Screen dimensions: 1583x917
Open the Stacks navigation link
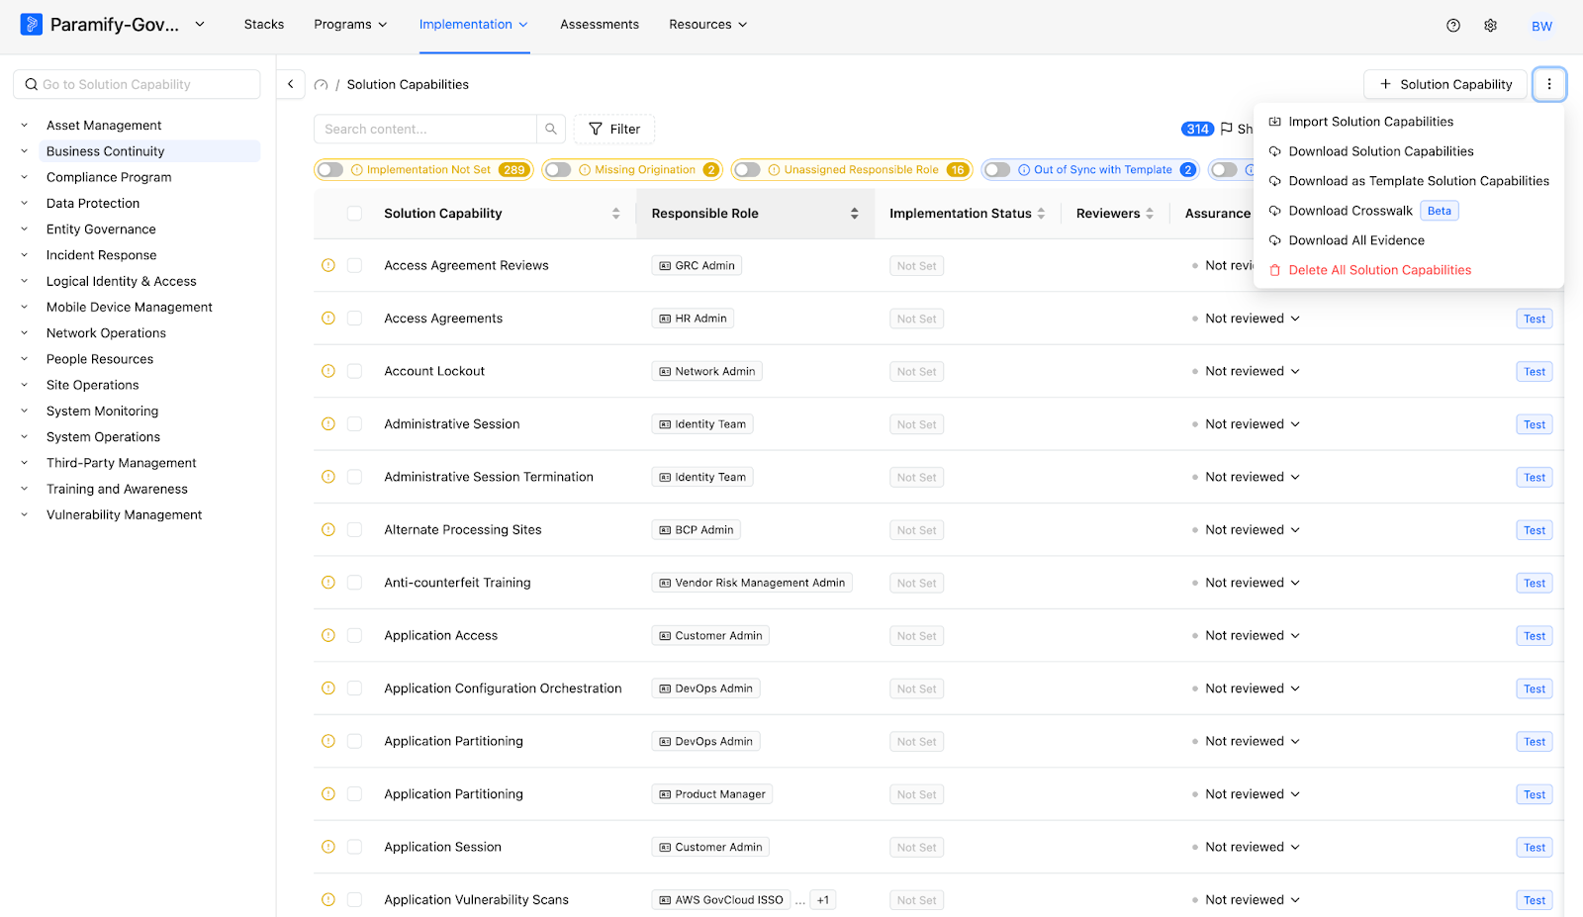point(264,24)
